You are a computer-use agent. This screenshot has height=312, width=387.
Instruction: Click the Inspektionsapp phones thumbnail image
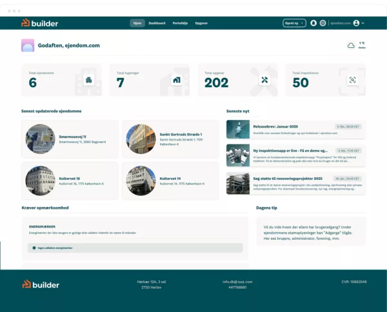pyautogui.click(x=238, y=155)
